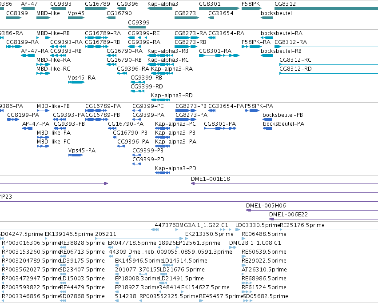Screen dimensions: 378x303
Task: Select protein Kap-alpha3-PC
Action: (x=175, y=124)
